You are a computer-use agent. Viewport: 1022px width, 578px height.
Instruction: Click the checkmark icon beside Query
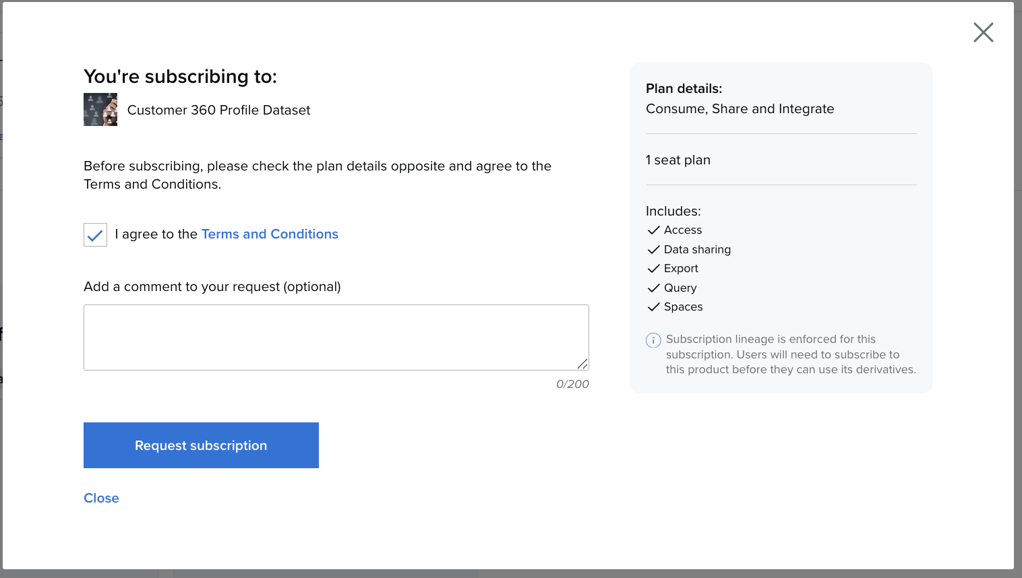[653, 288]
